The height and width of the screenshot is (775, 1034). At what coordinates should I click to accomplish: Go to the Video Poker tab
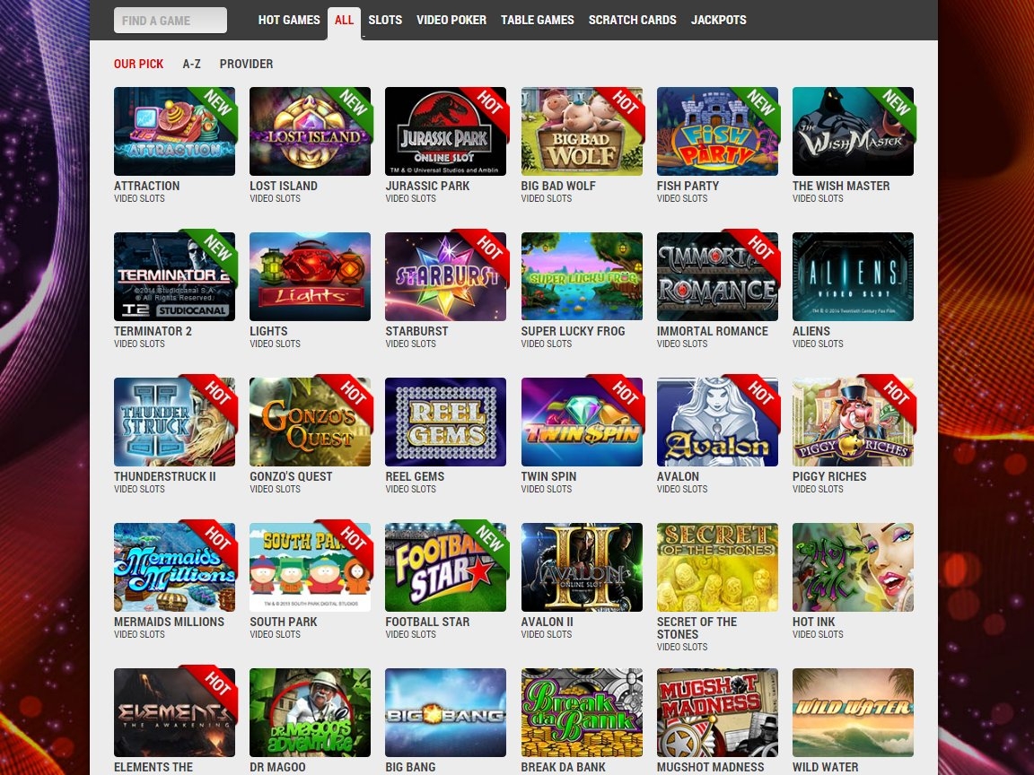coord(451,20)
